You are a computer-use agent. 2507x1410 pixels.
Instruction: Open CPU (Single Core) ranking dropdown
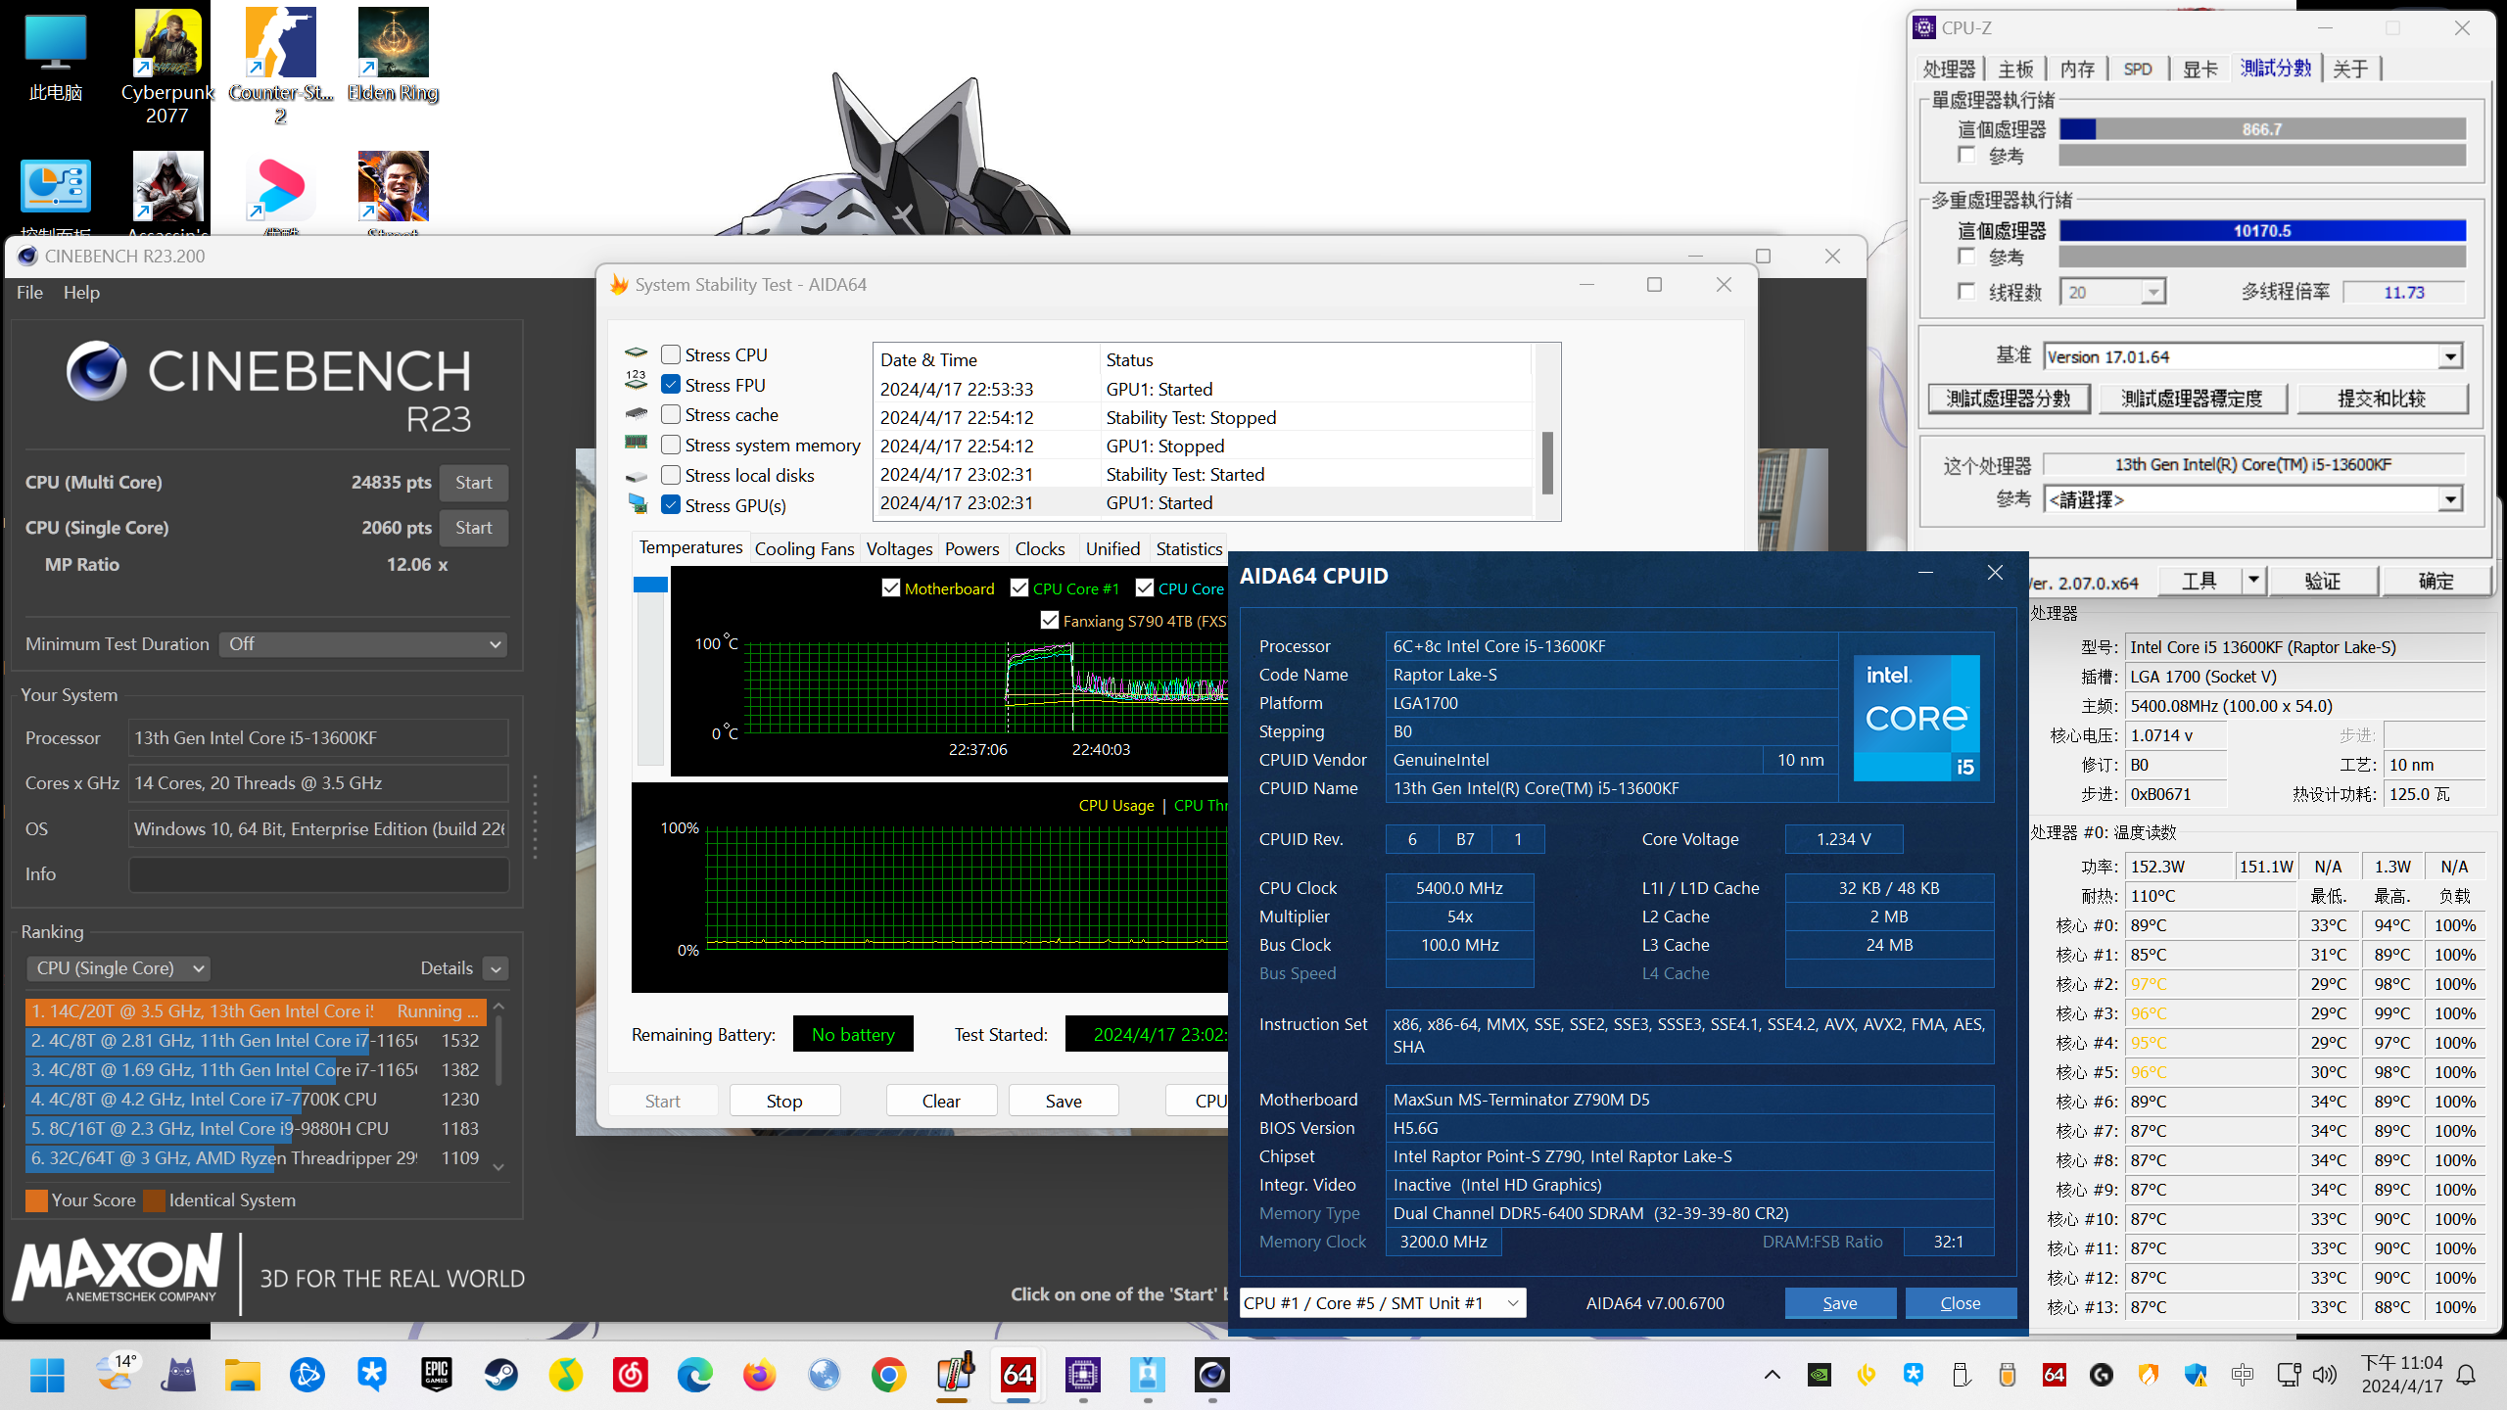[118, 968]
